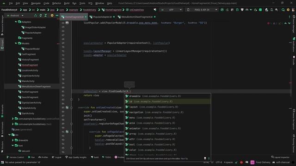Image resolution: width=296 pixels, height=166 pixels.
Task: Click the Stop green square icon
Action: pos(260,10)
